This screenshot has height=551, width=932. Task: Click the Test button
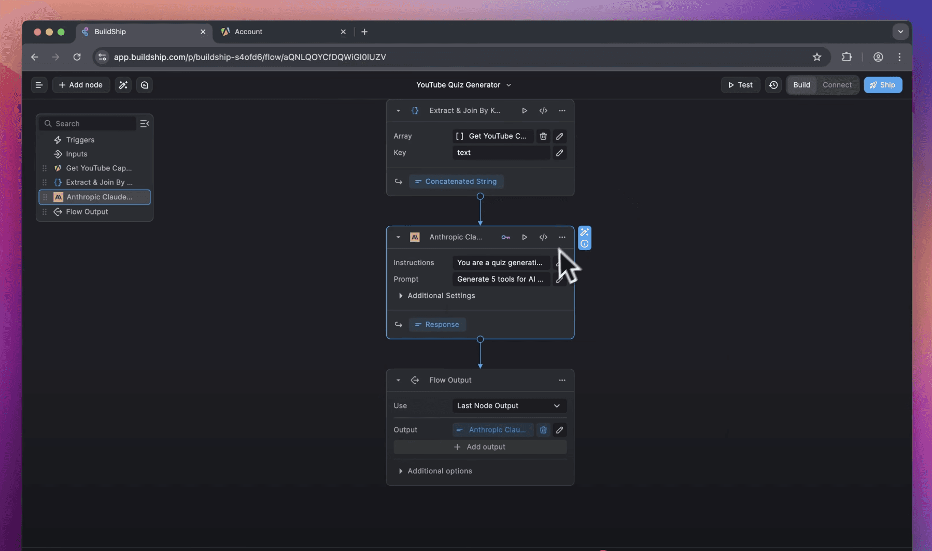coord(740,85)
